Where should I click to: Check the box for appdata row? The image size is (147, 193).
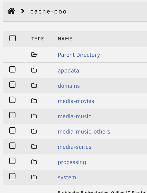(12, 69)
